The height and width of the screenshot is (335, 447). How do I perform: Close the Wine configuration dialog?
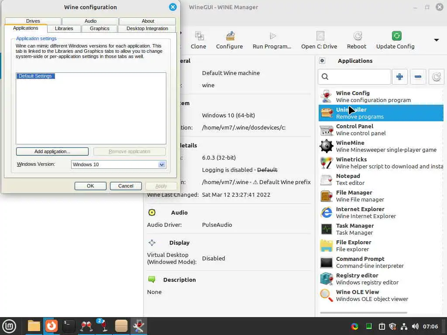173,7
